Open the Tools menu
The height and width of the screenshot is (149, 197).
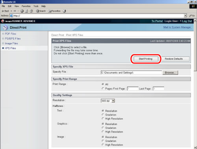[x=36, y=6]
